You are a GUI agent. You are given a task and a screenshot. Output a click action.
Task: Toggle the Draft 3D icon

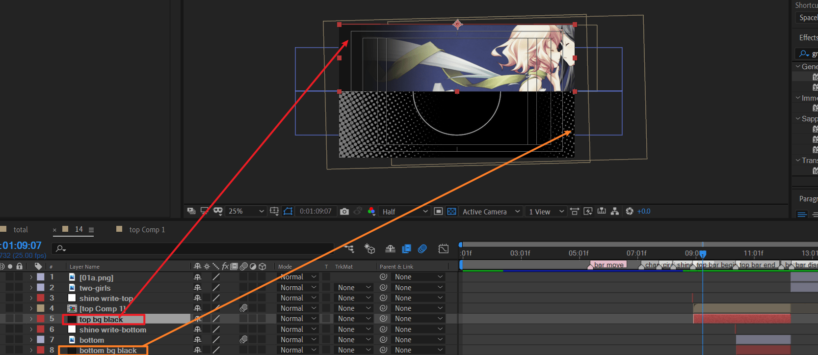[x=370, y=249]
